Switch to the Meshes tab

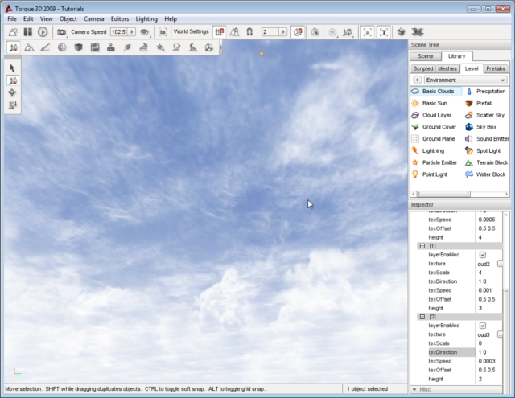tap(447, 68)
